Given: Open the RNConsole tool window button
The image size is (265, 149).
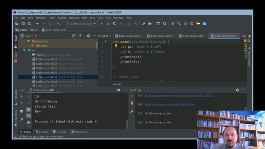Looking at the screenshot, I should tap(79, 132).
